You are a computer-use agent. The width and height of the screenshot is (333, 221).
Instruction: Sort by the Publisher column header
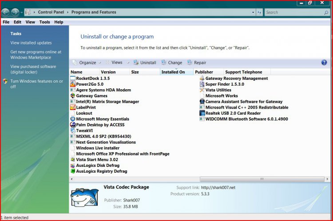(x=208, y=72)
